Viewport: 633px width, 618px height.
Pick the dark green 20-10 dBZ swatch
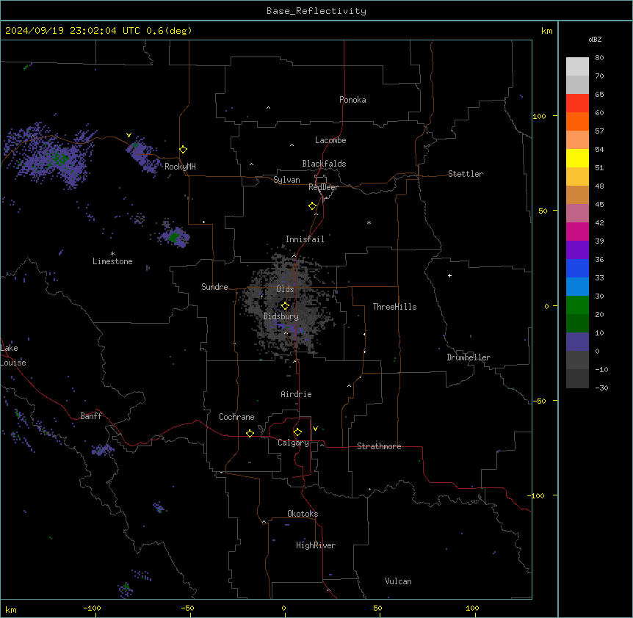577,323
